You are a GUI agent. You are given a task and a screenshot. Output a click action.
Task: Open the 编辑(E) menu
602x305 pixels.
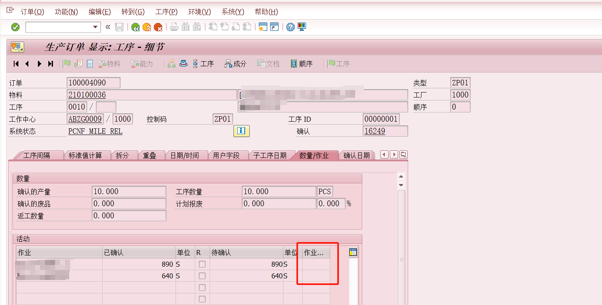coord(100,12)
